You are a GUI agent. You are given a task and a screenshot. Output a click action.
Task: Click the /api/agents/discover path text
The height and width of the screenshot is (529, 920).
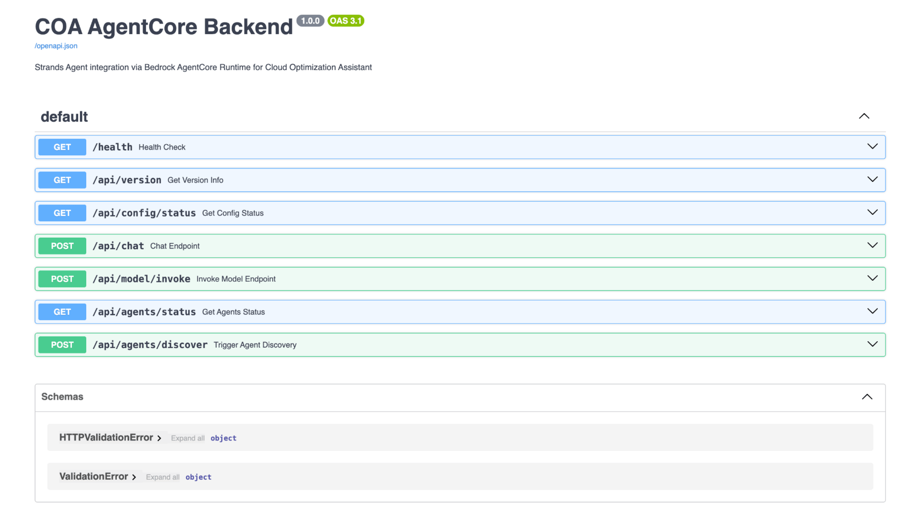(149, 345)
